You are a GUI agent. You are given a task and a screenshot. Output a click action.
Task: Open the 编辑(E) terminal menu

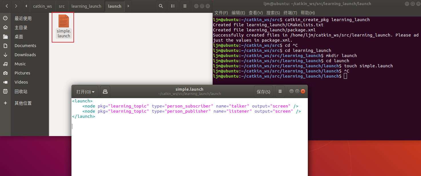(238, 13)
